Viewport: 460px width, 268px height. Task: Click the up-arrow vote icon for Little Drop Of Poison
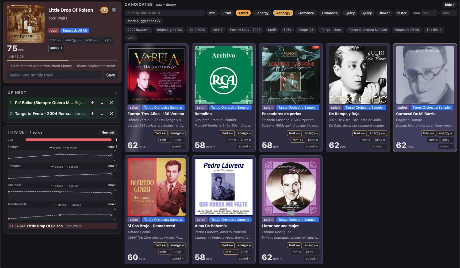(x=104, y=10)
